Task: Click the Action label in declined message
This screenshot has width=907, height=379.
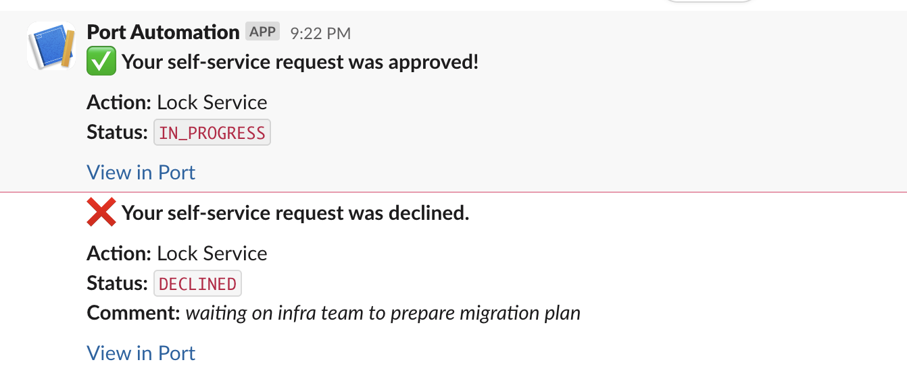Action: point(119,254)
